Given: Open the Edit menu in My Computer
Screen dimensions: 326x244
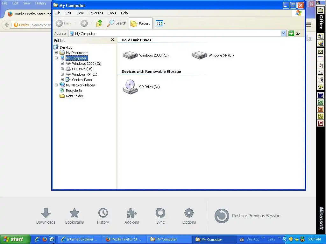Looking at the screenshot, I should 68,13.
